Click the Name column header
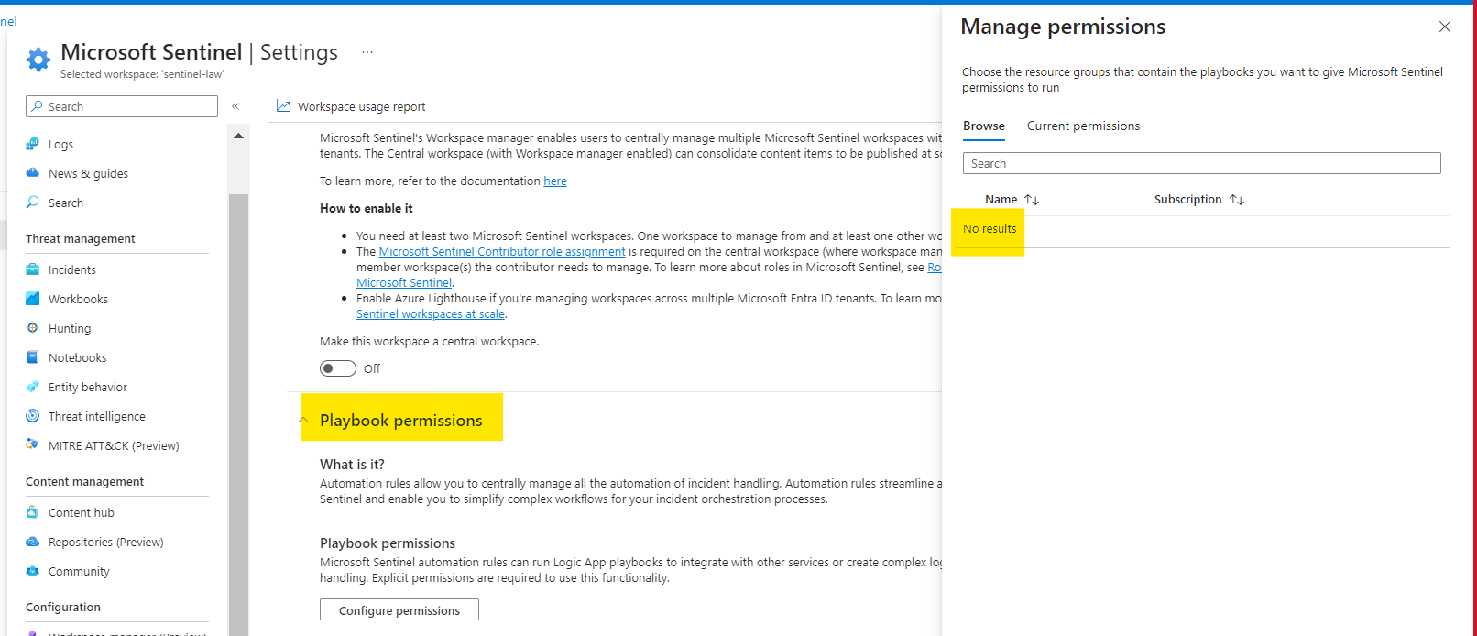Viewport: 1477px width, 636px height. [1001, 200]
